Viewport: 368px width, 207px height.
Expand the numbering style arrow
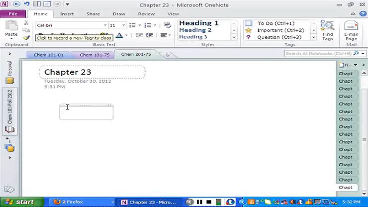[x=155, y=25]
